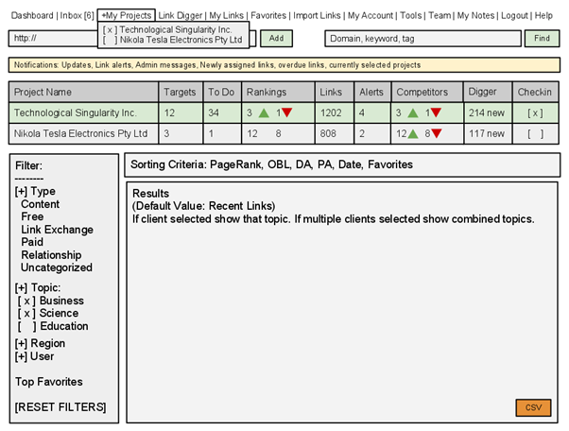Click the Alerts column header
Image resolution: width=569 pixels, height=431 pixels.
point(372,92)
